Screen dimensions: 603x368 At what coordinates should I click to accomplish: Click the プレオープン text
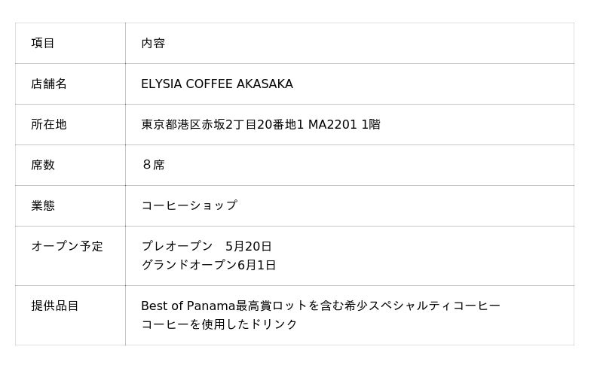pos(177,246)
